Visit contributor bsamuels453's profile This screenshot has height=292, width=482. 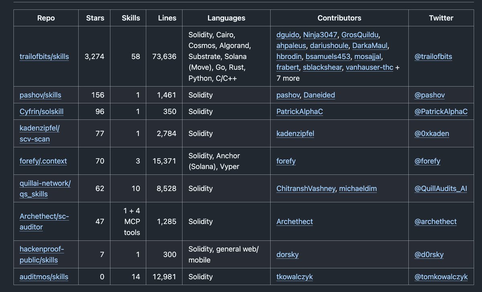point(328,57)
